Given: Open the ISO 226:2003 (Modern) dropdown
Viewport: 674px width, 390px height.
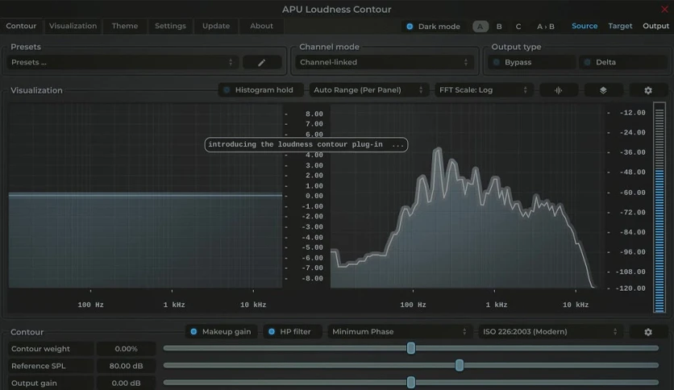Looking at the screenshot, I should pos(551,332).
